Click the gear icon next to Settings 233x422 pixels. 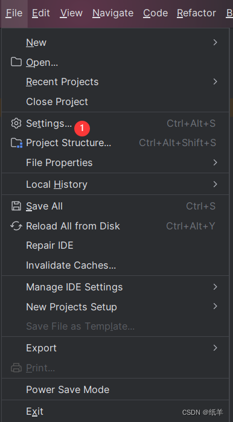(x=16, y=123)
